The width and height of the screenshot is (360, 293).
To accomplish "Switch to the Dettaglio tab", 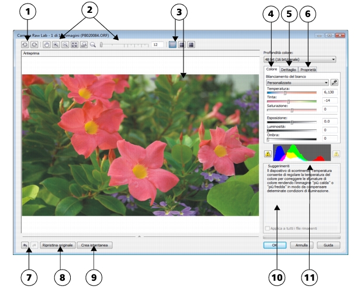I will (x=288, y=70).
